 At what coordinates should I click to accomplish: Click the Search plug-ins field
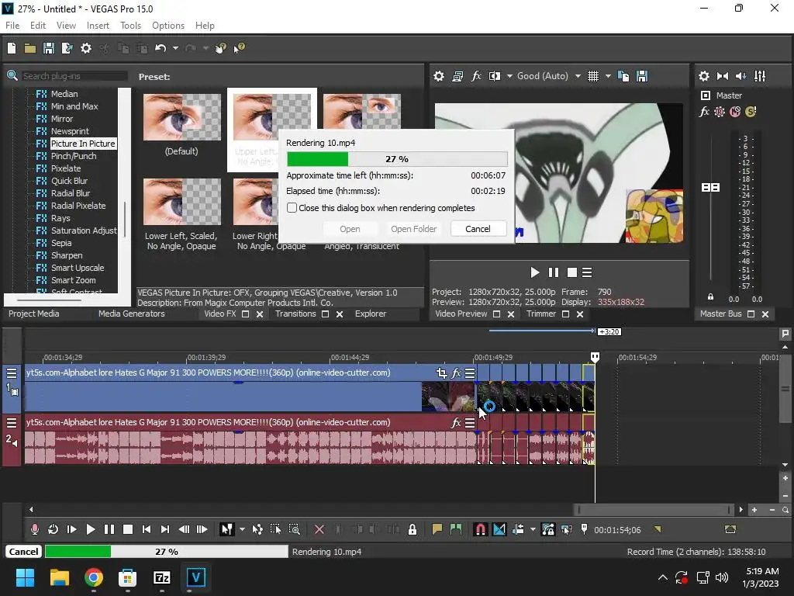click(x=74, y=76)
